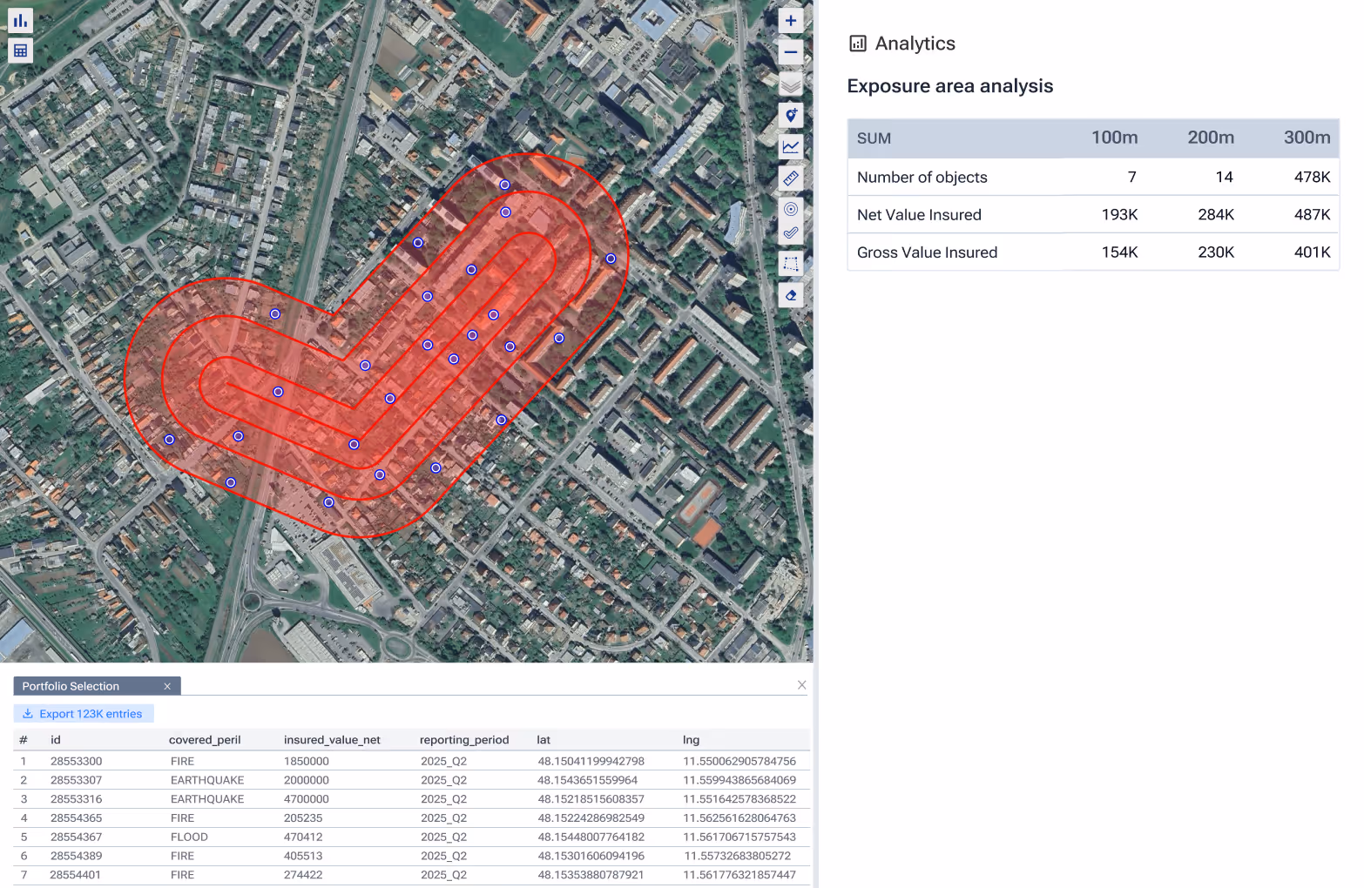The height and width of the screenshot is (888, 1364).
Task: Activate the rectangular area selection tool
Action: click(x=790, y=263)
